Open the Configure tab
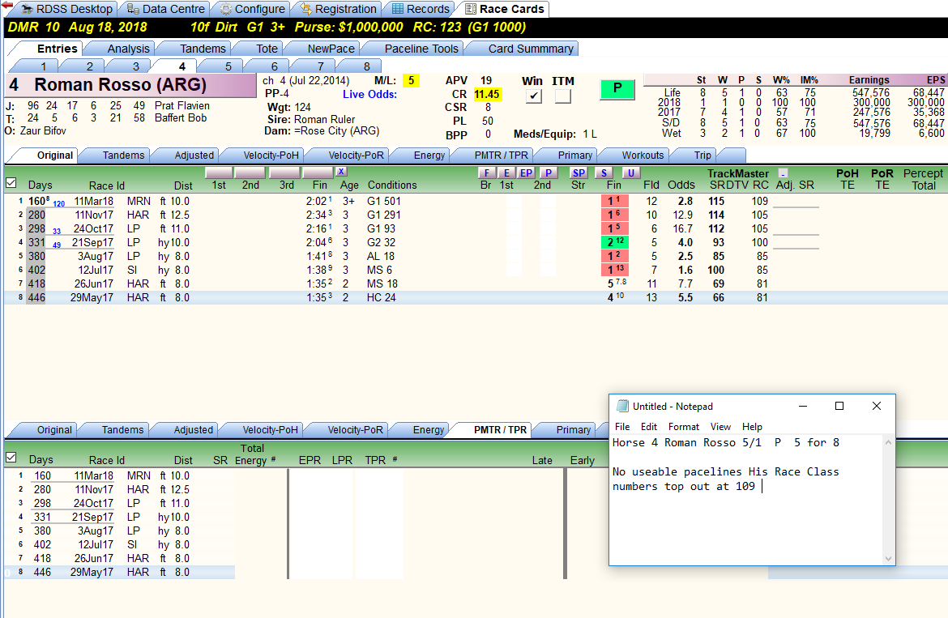This screenshot has height=618, width=948. coord(253,9)
